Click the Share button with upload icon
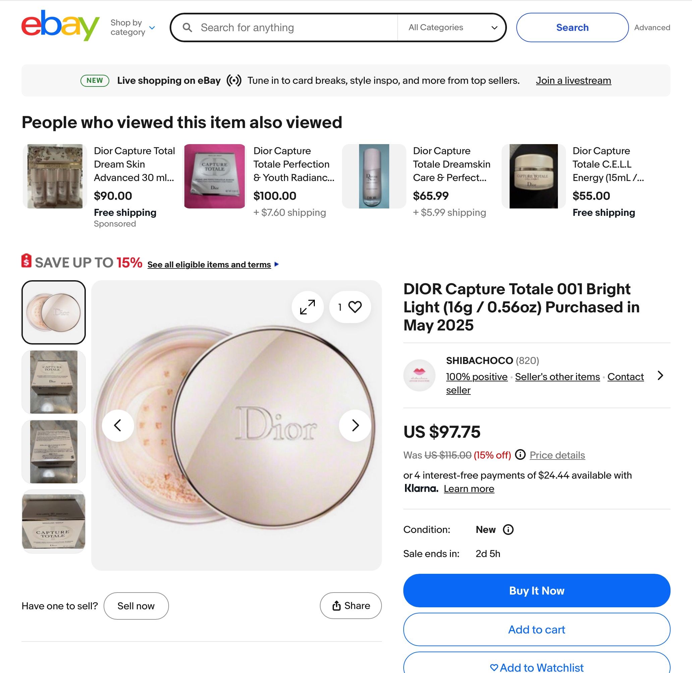Screen dimensions: 692x673 [351, 606]
